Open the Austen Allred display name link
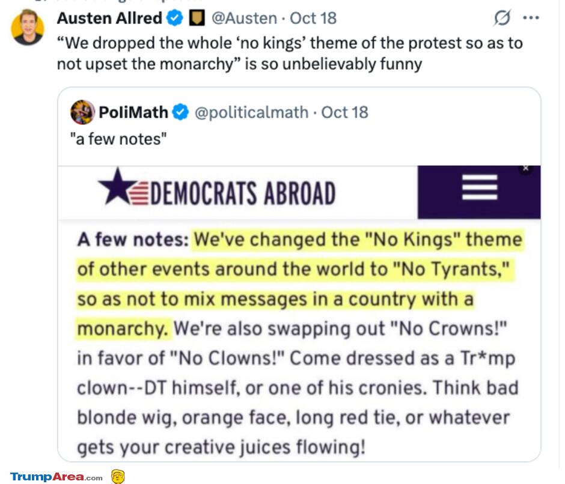The image size is (565, 484). (x=109, y=19)
